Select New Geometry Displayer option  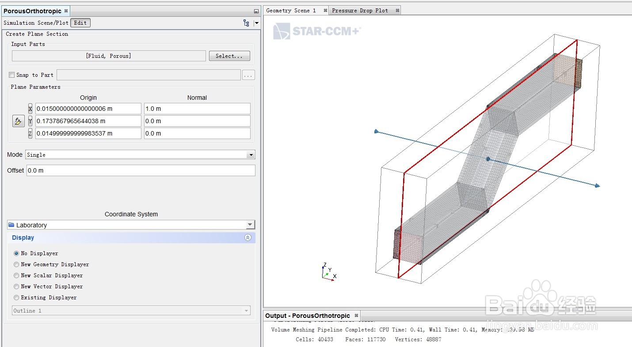point(16,264)
